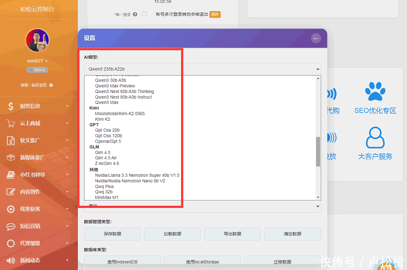Click the back arrow in settings header
This screenshot has width=407, height=270.
tap(316, 38)
